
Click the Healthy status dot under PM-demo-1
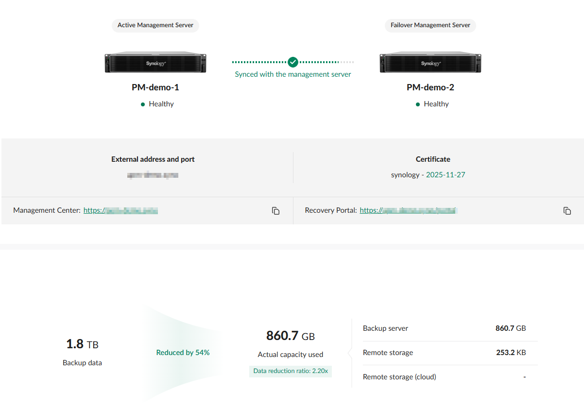143,104
